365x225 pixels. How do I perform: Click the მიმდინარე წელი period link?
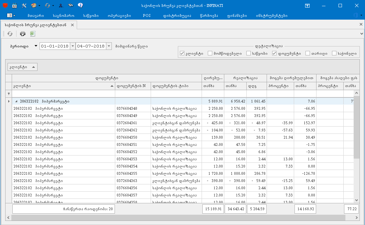pyautogui.click(x=131, y=46)
